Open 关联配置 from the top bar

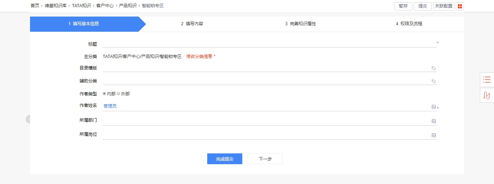point(444,6)
